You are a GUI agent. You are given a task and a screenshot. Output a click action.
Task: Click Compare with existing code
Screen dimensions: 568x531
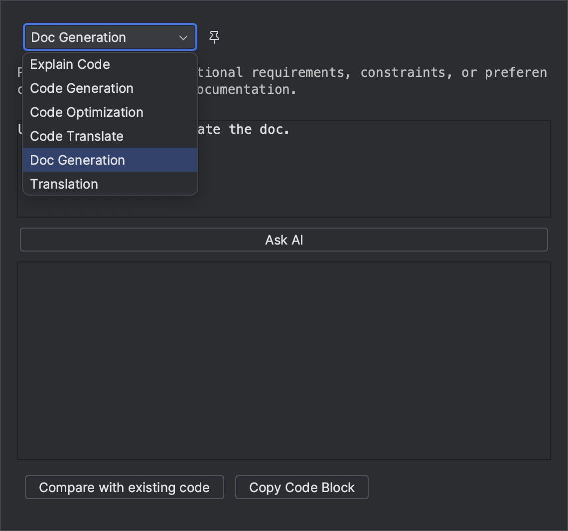[124, 488]
